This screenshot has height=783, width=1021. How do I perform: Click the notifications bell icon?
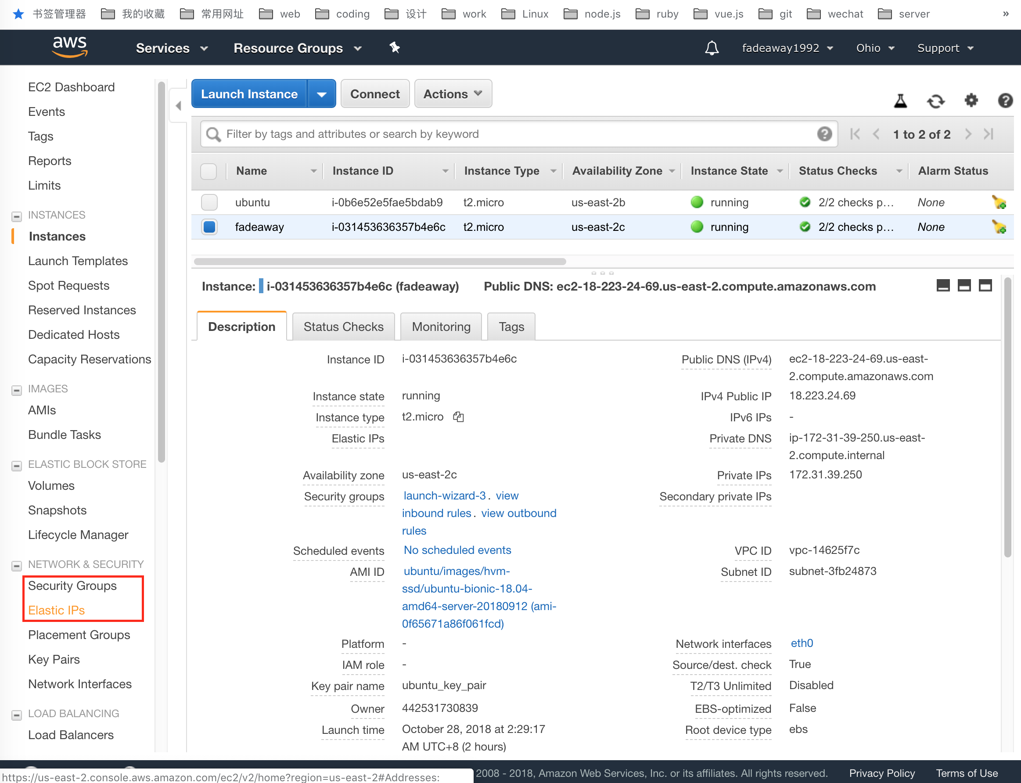[712, 48]
